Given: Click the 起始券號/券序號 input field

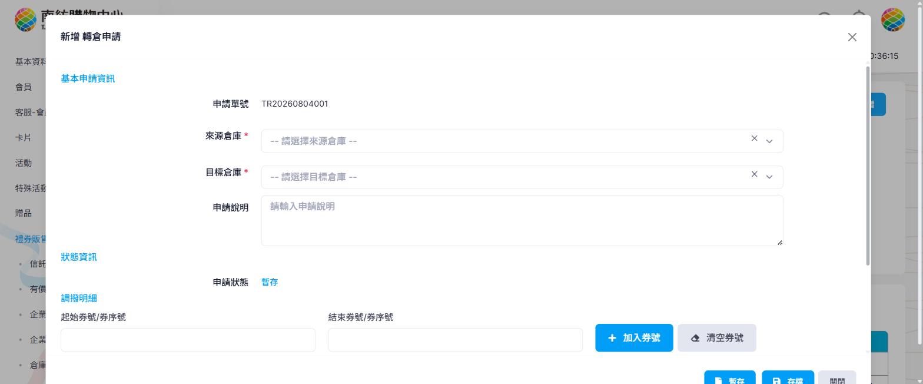Looking at the screenshot, I should coord(188,340).
